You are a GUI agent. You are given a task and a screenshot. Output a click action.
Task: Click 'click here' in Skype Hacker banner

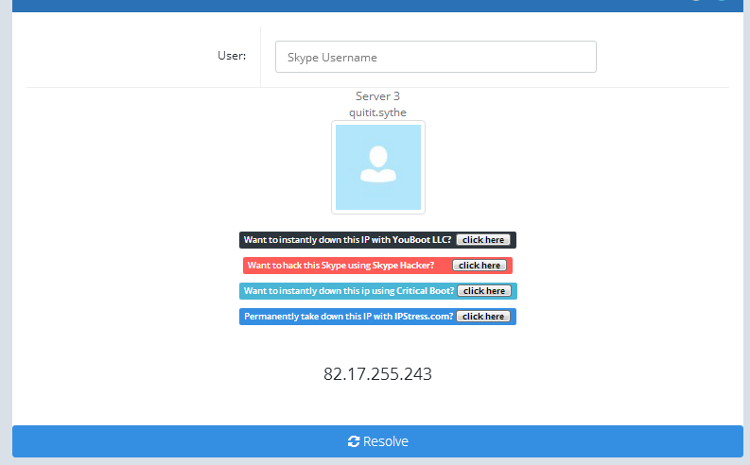(480, 266)
